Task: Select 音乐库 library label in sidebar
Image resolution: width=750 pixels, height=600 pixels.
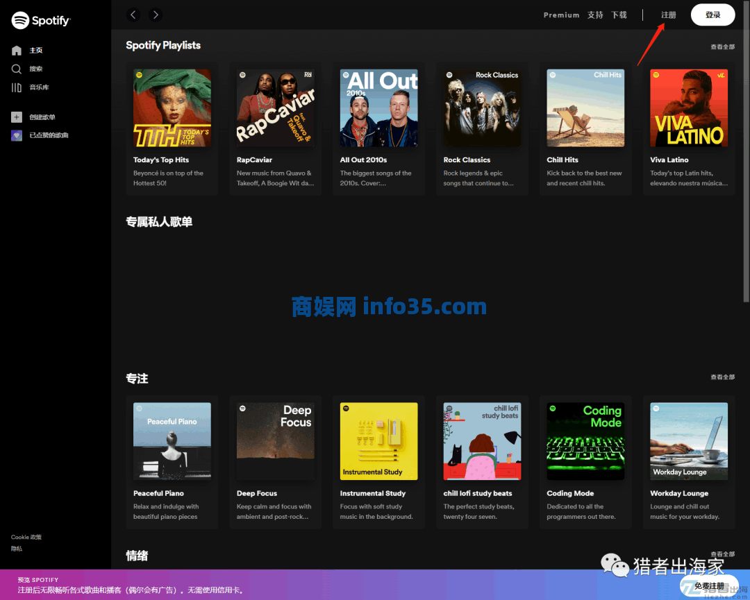Action: pos(39,87)
